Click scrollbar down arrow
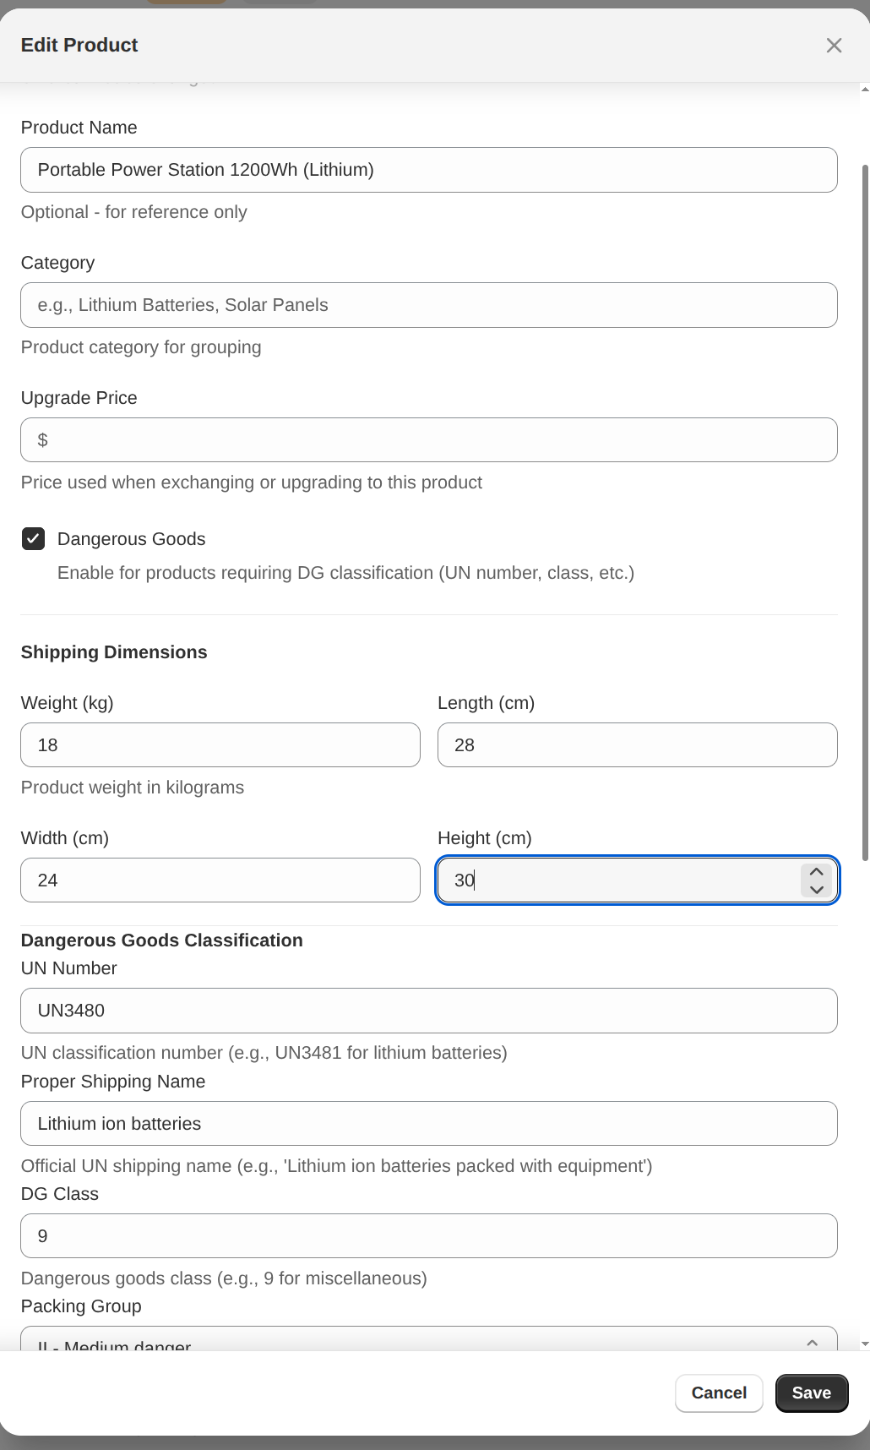 865,1344
